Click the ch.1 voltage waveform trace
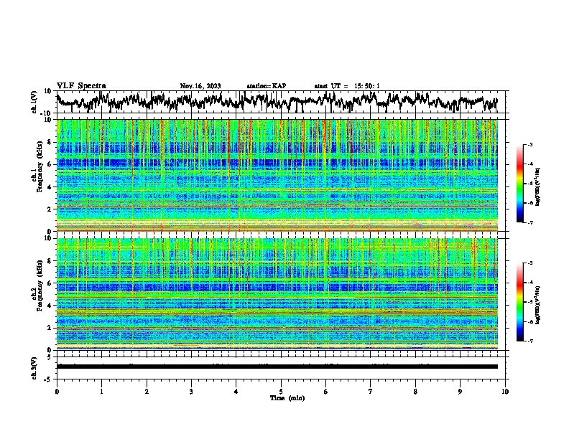The width and height of the screenshot is (569, 439). (x=277, y=102)
